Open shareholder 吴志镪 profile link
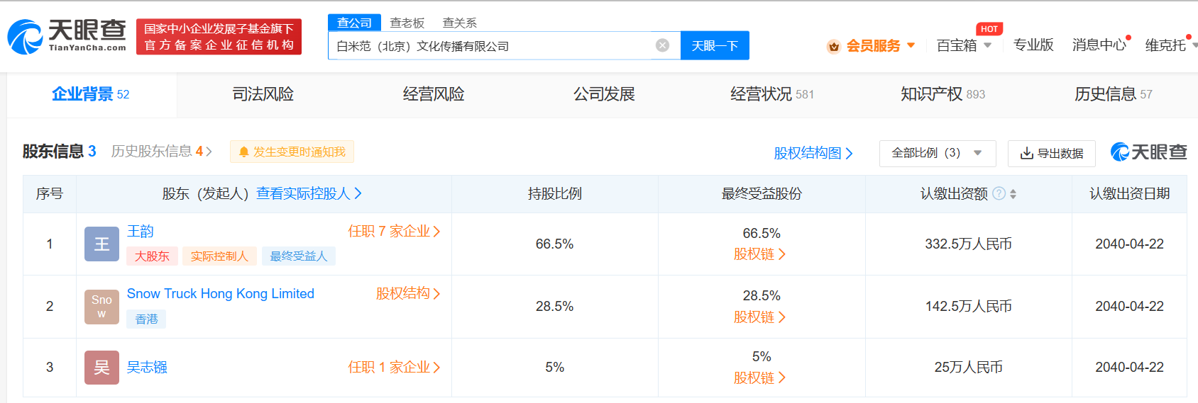 pos(147,367)
